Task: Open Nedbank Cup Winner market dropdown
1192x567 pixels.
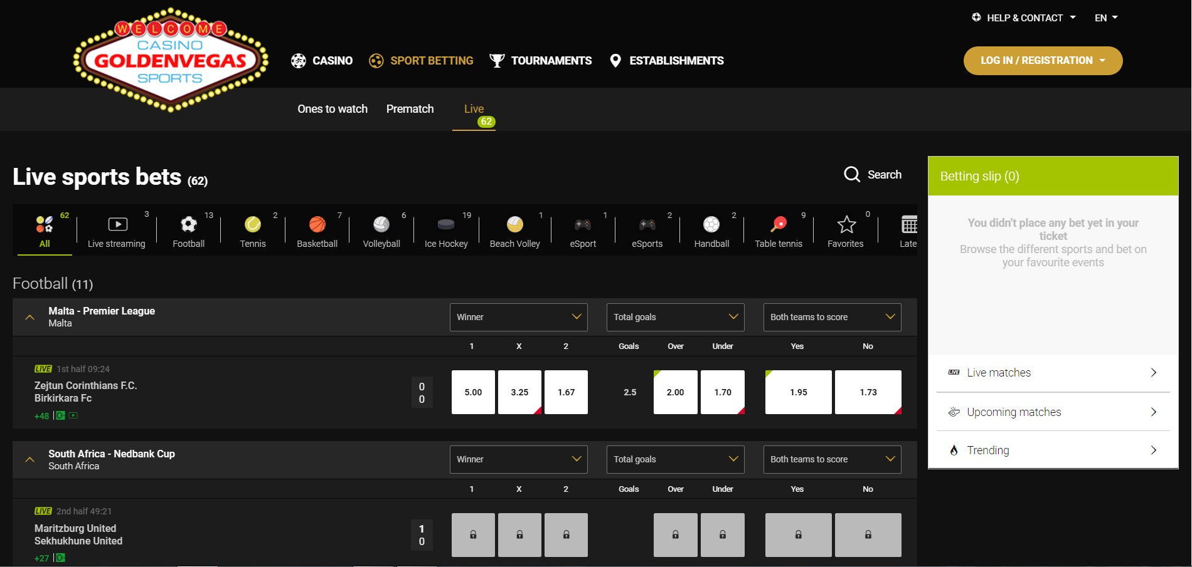Action: coord(519,459)
